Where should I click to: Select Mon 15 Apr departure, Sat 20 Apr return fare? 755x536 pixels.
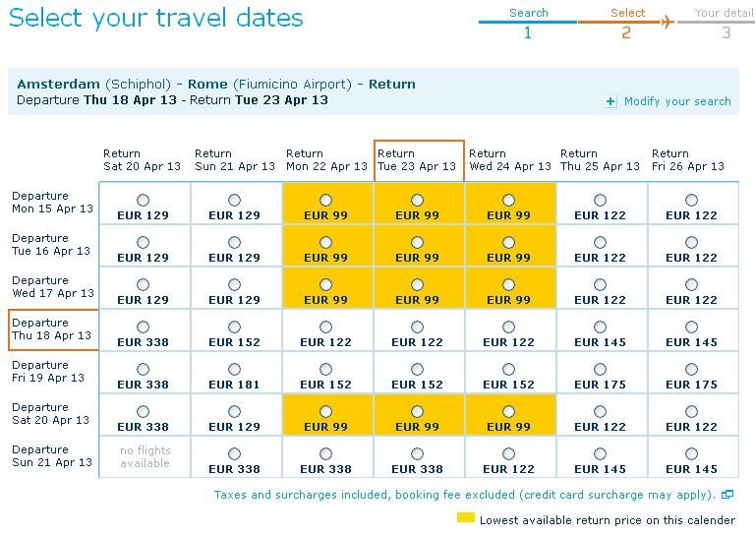point(144,201)
